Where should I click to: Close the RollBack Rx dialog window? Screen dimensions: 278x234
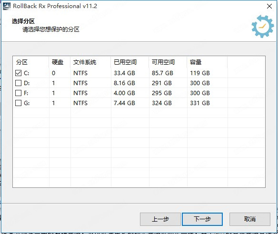269,6
